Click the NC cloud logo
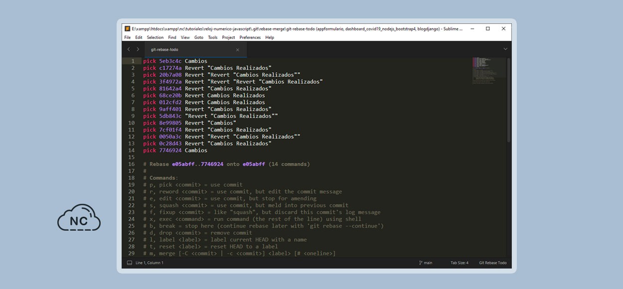This screenshot has width=623, height=289. tap(79, 218)
